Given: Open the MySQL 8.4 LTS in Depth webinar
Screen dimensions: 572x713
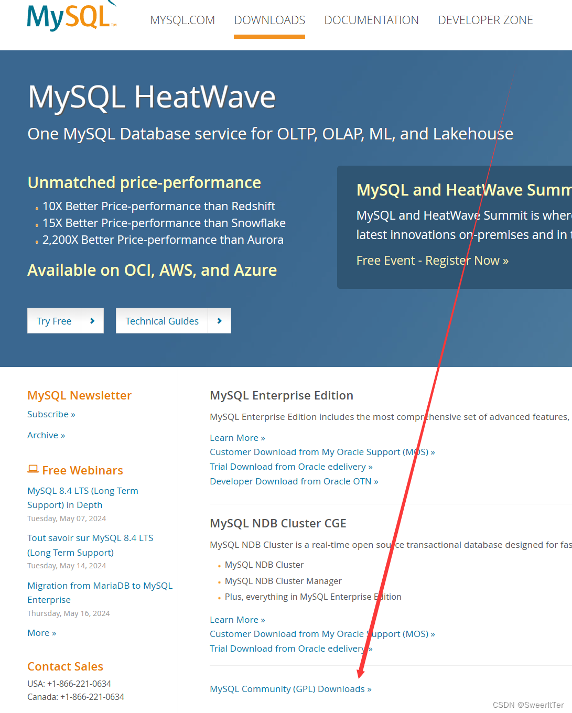Looking at the screenshot, I should click(83, 498).
